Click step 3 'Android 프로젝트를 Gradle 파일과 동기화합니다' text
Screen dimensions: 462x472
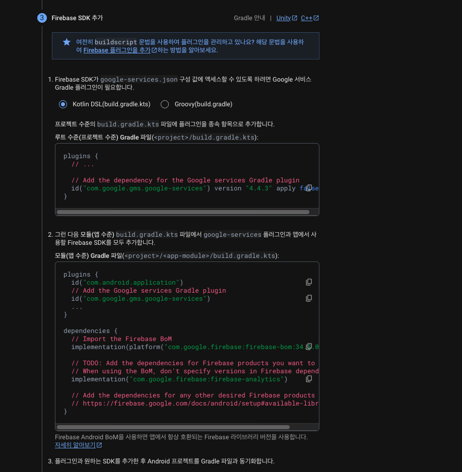(x=211, y=461)
